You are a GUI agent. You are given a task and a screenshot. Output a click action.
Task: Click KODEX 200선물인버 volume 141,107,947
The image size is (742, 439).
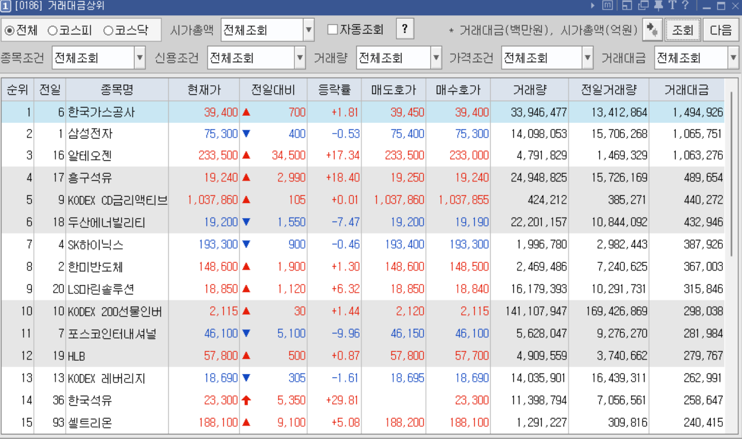click(536, 311)
